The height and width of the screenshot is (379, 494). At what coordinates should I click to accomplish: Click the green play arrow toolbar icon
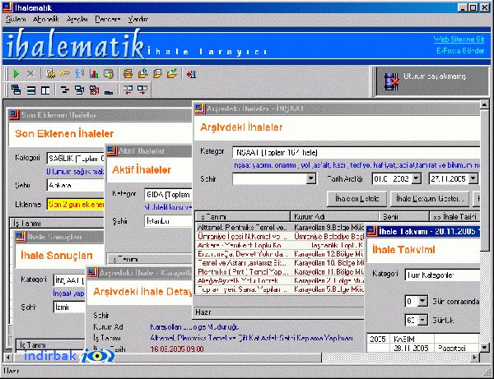[16, 74]
